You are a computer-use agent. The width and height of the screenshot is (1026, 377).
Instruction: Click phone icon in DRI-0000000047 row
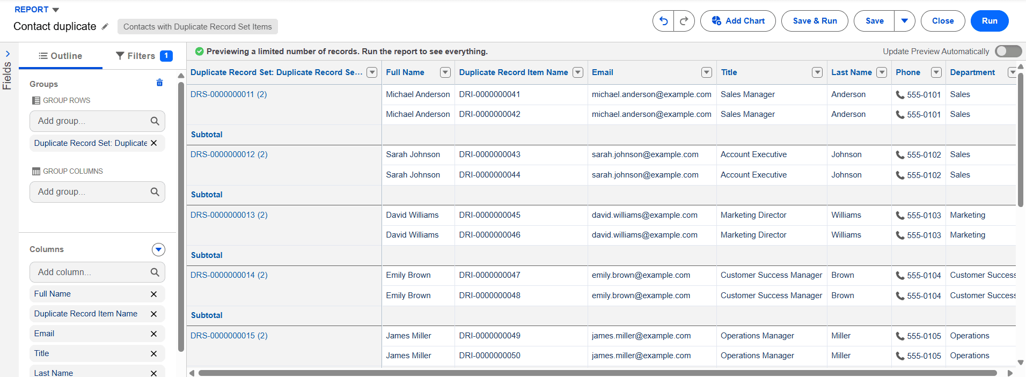coord(900,276)
